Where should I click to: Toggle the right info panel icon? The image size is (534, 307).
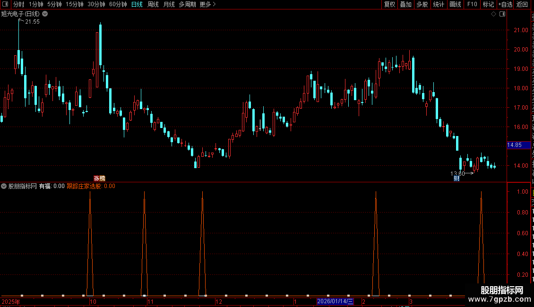[x=502, y=14]
